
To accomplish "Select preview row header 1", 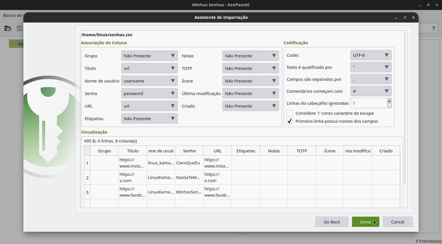I will point(87,163).
